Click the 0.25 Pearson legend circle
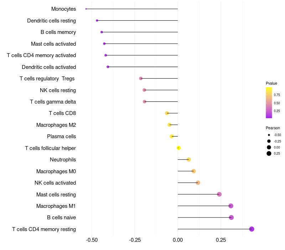This screenshot has height=250, width=285. [269, 154]
